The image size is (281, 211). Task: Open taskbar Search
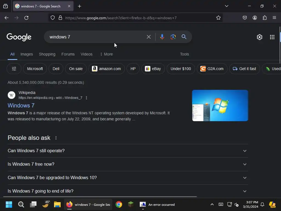point(21,204)
